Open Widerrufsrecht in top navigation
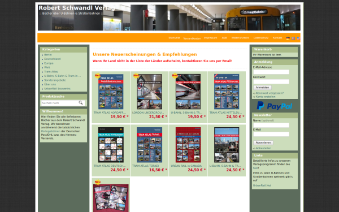Viewport: 339px width, 212px height. tap(240, 38)
